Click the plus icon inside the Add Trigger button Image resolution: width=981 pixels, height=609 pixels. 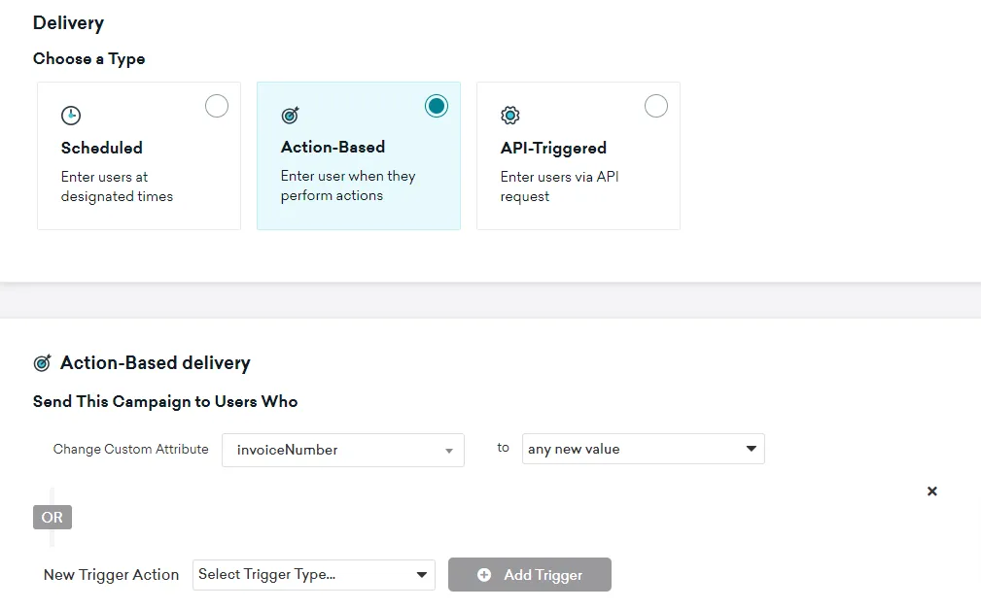(x=483, y=574)
